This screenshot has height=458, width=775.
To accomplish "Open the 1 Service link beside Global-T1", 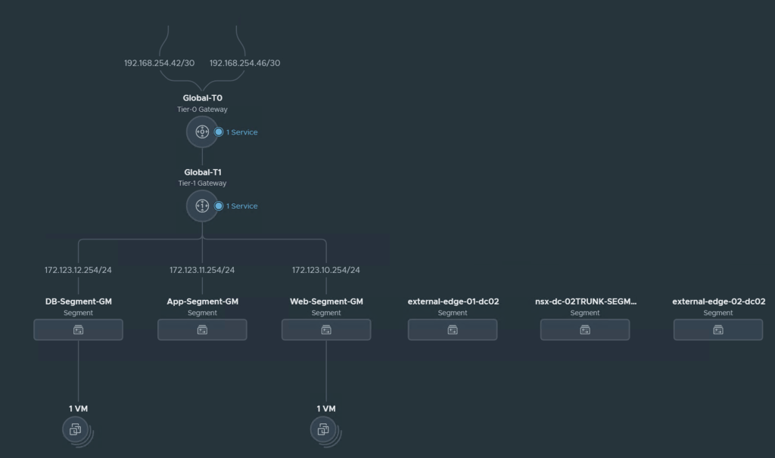I will (241, 206).
